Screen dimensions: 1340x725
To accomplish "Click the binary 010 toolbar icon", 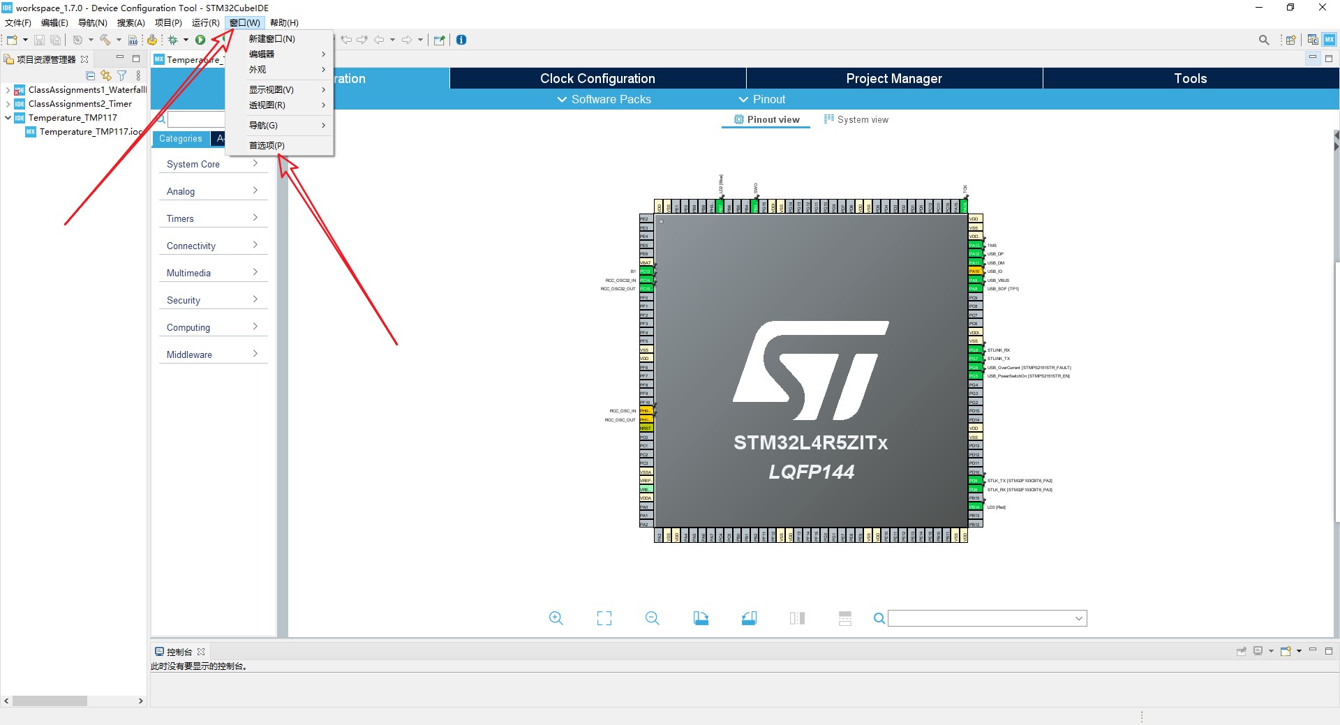I will [x=133, y=40].
